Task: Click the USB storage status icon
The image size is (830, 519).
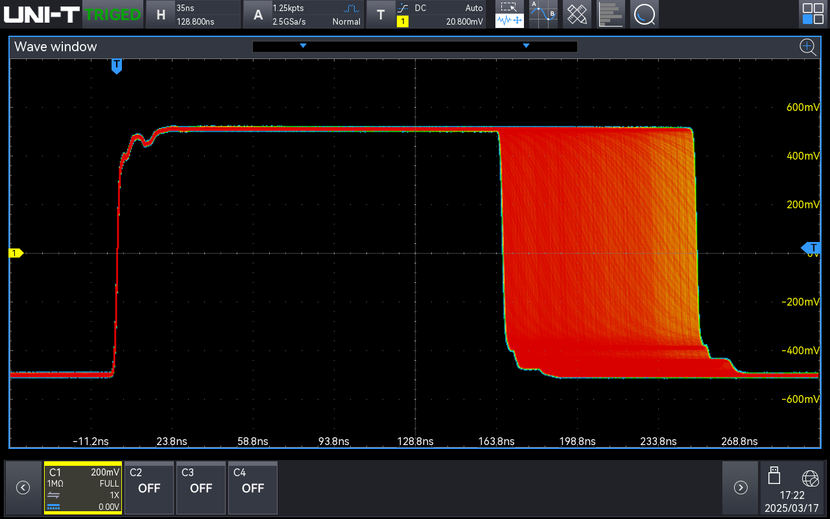Action: pos(774,476)
